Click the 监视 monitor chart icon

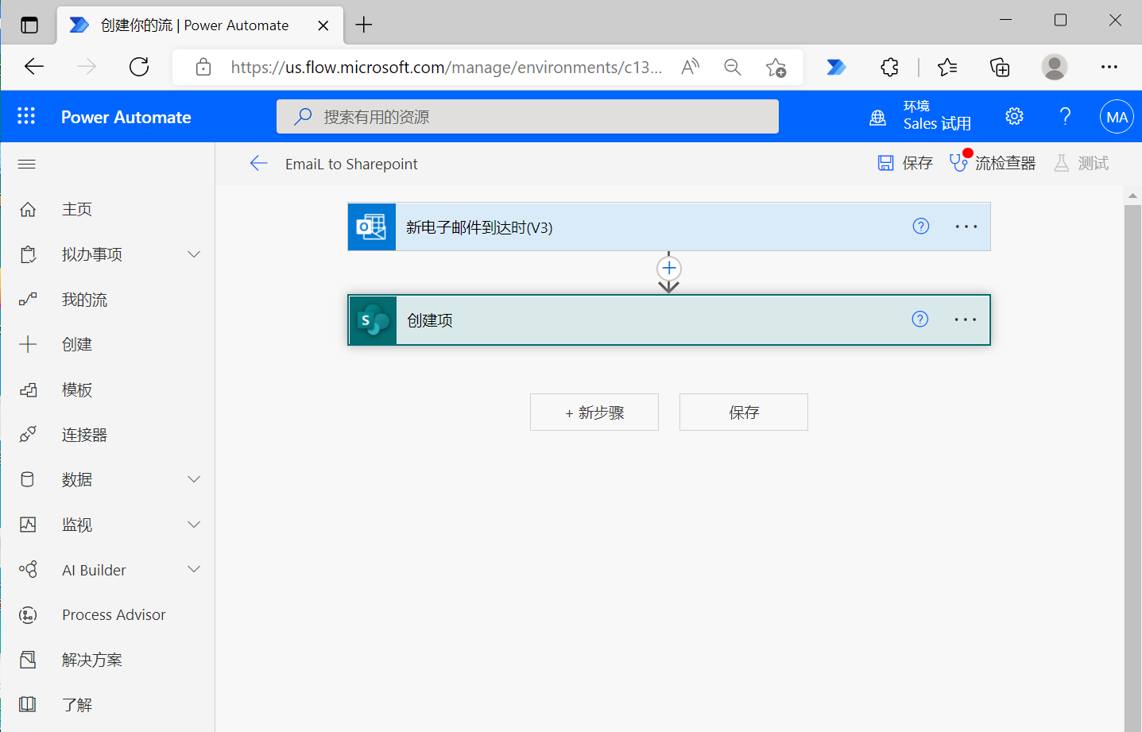28,525
